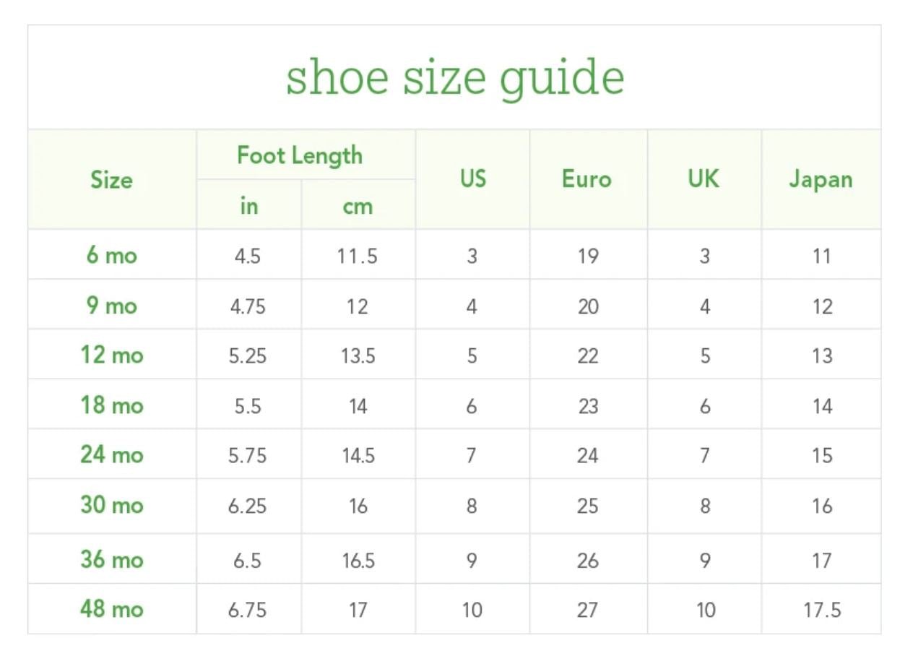913x664 pixels.
Task: Click the Size column header
Action: point(111,180)
